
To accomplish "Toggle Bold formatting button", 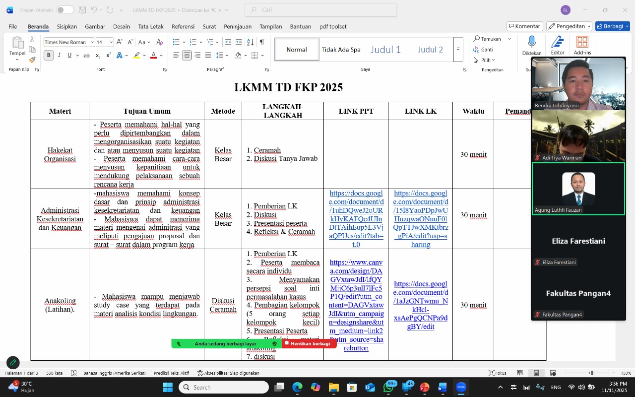I will 49,56.
